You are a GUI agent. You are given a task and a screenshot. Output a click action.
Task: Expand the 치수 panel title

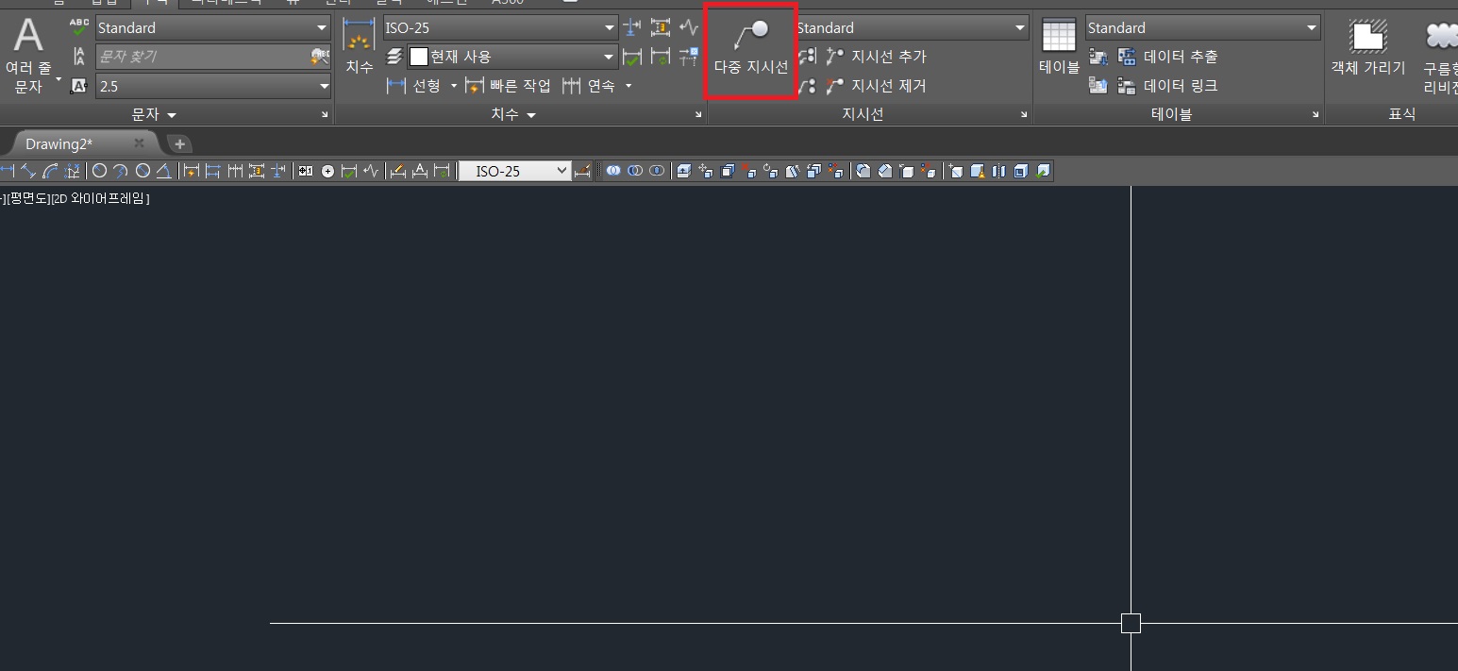(x=512, y=114)
